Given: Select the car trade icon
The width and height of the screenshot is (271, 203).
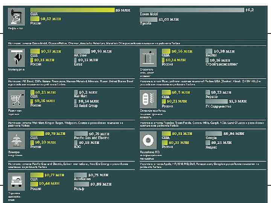Looking at the screenshot, I should point(17,182).
